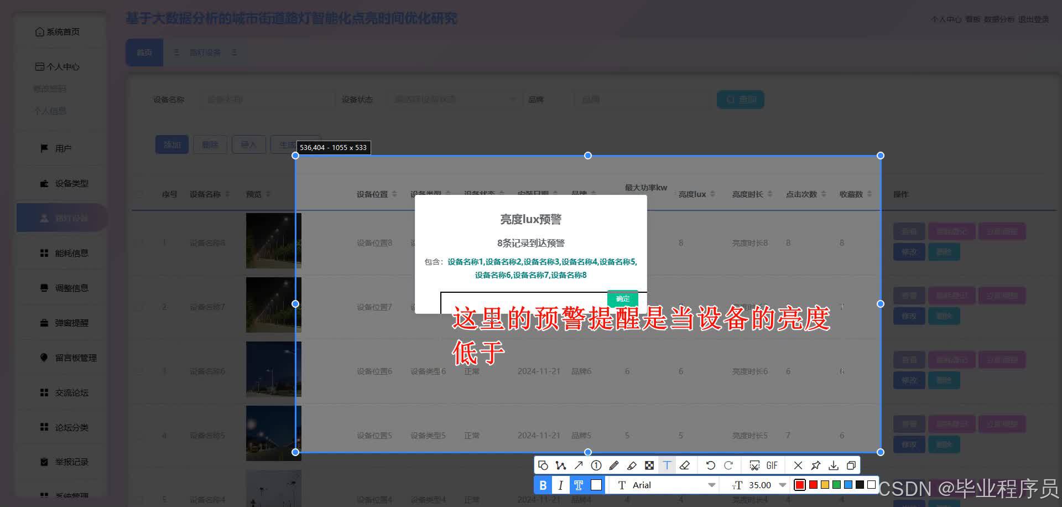Switch to the 路灯设备 tab
The height and width of the screenshot is (507, 1062).
point(205,53)
